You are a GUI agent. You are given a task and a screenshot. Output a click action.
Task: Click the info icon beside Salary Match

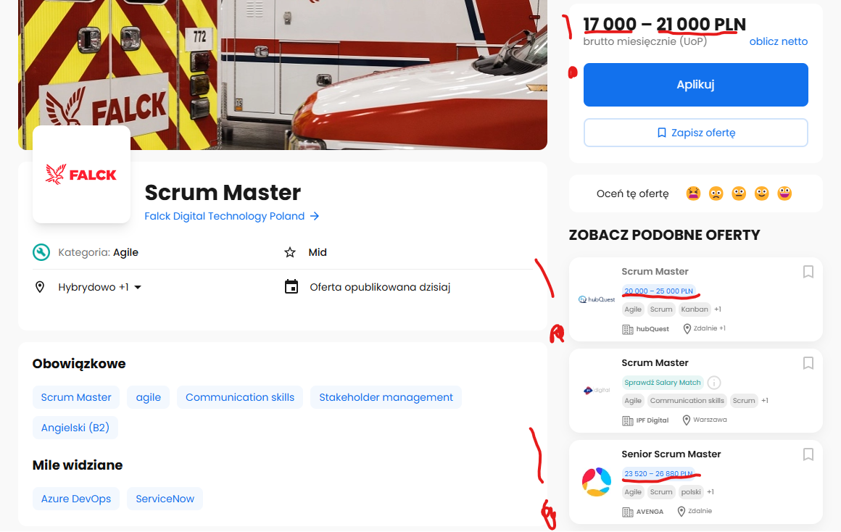click(x=714, y=383)
